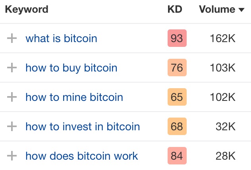Screen dimensions: 251x170
Task: Sort by the Volume column arrow
Action: point(241,10)
